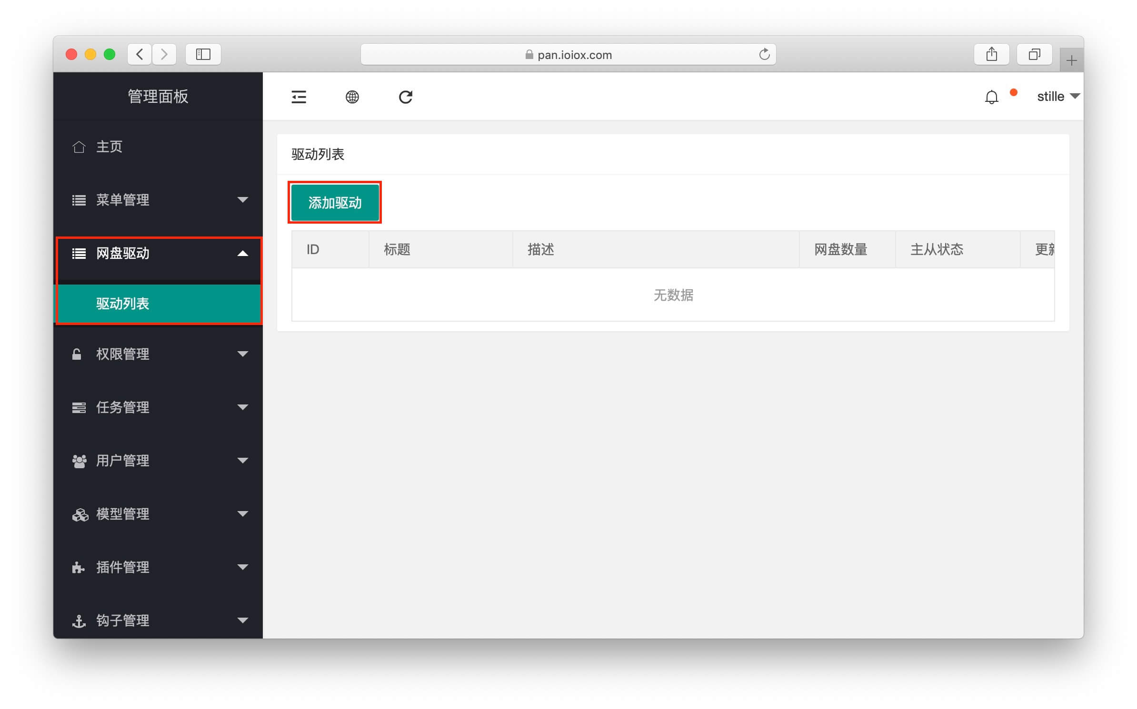Image resolution: width=1137 pixels, height=709 pixels.
Task: Open the Safari share button
Action: coord(992,54)
